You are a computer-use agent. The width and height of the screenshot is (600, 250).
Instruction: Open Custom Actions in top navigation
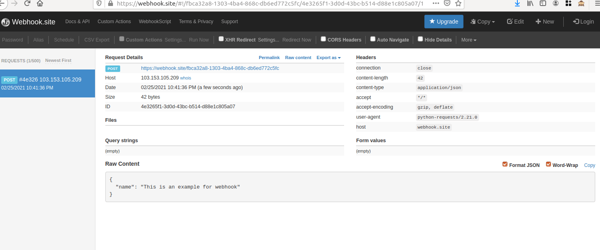click(x=114, y=22)
